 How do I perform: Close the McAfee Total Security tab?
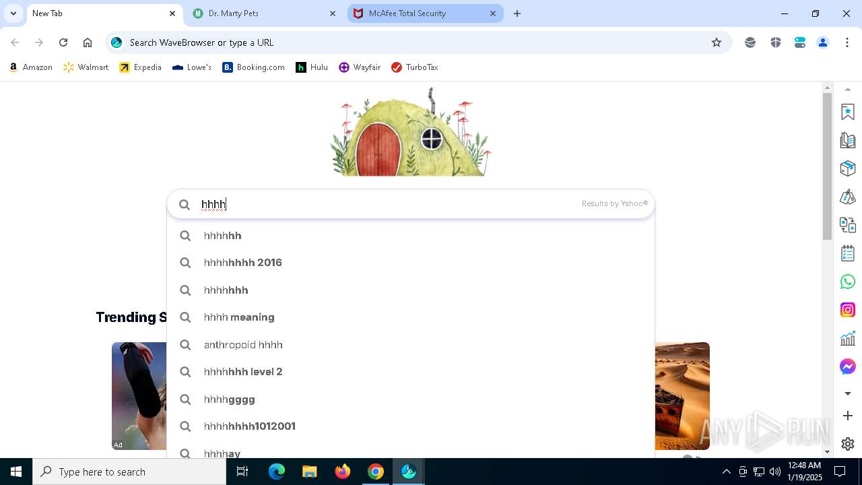point(493,13)
